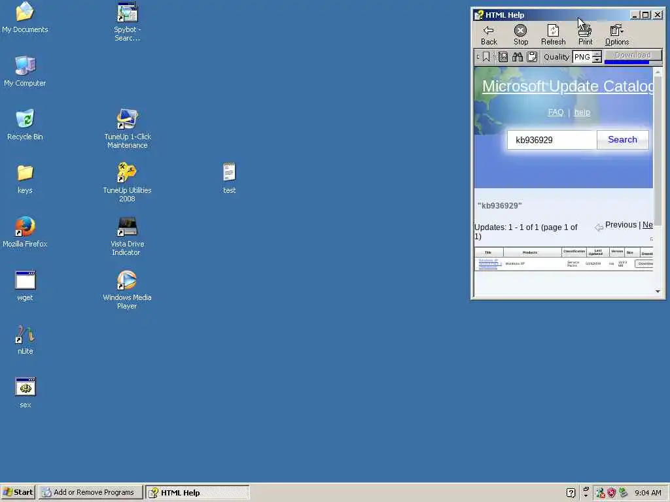Click the Next results link
670x502 pixels.
[647, 225]
